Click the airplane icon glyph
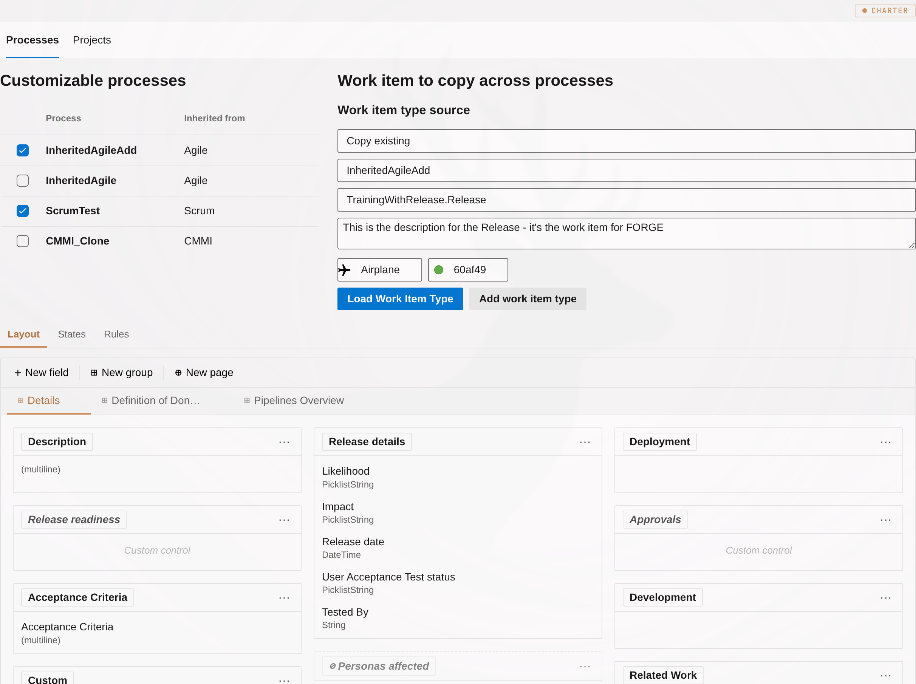 (x=344, y=270)
